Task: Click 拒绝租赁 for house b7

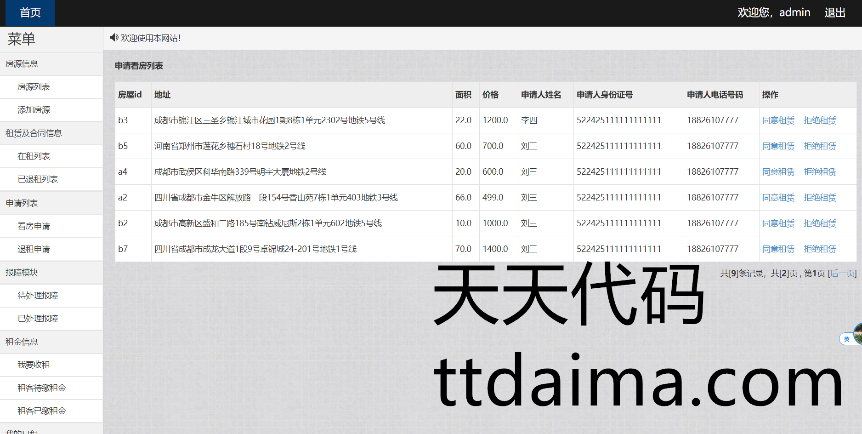Action: tap(820, 249)
